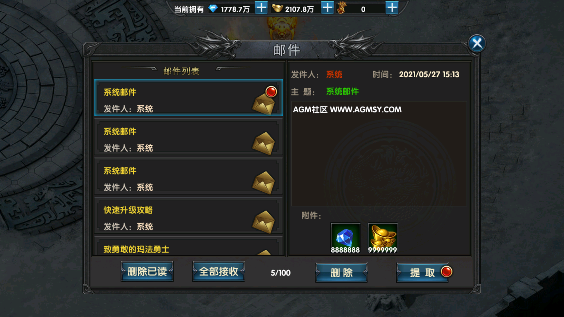Open the 致勇敢的玛法勇士 mail
Viewport: 564px width, 317px height.
pos(189,246)
